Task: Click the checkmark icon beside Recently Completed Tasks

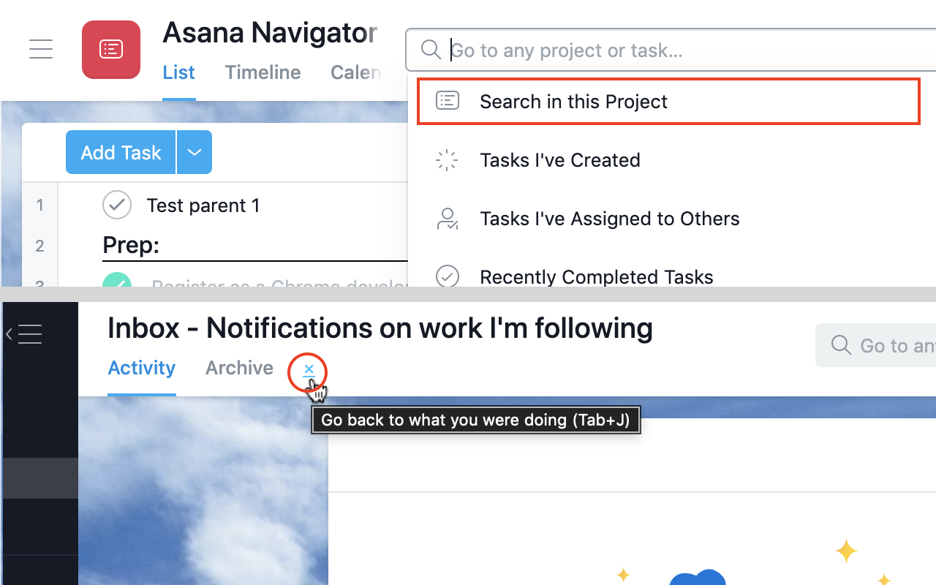Action: (x=447, y=277)
